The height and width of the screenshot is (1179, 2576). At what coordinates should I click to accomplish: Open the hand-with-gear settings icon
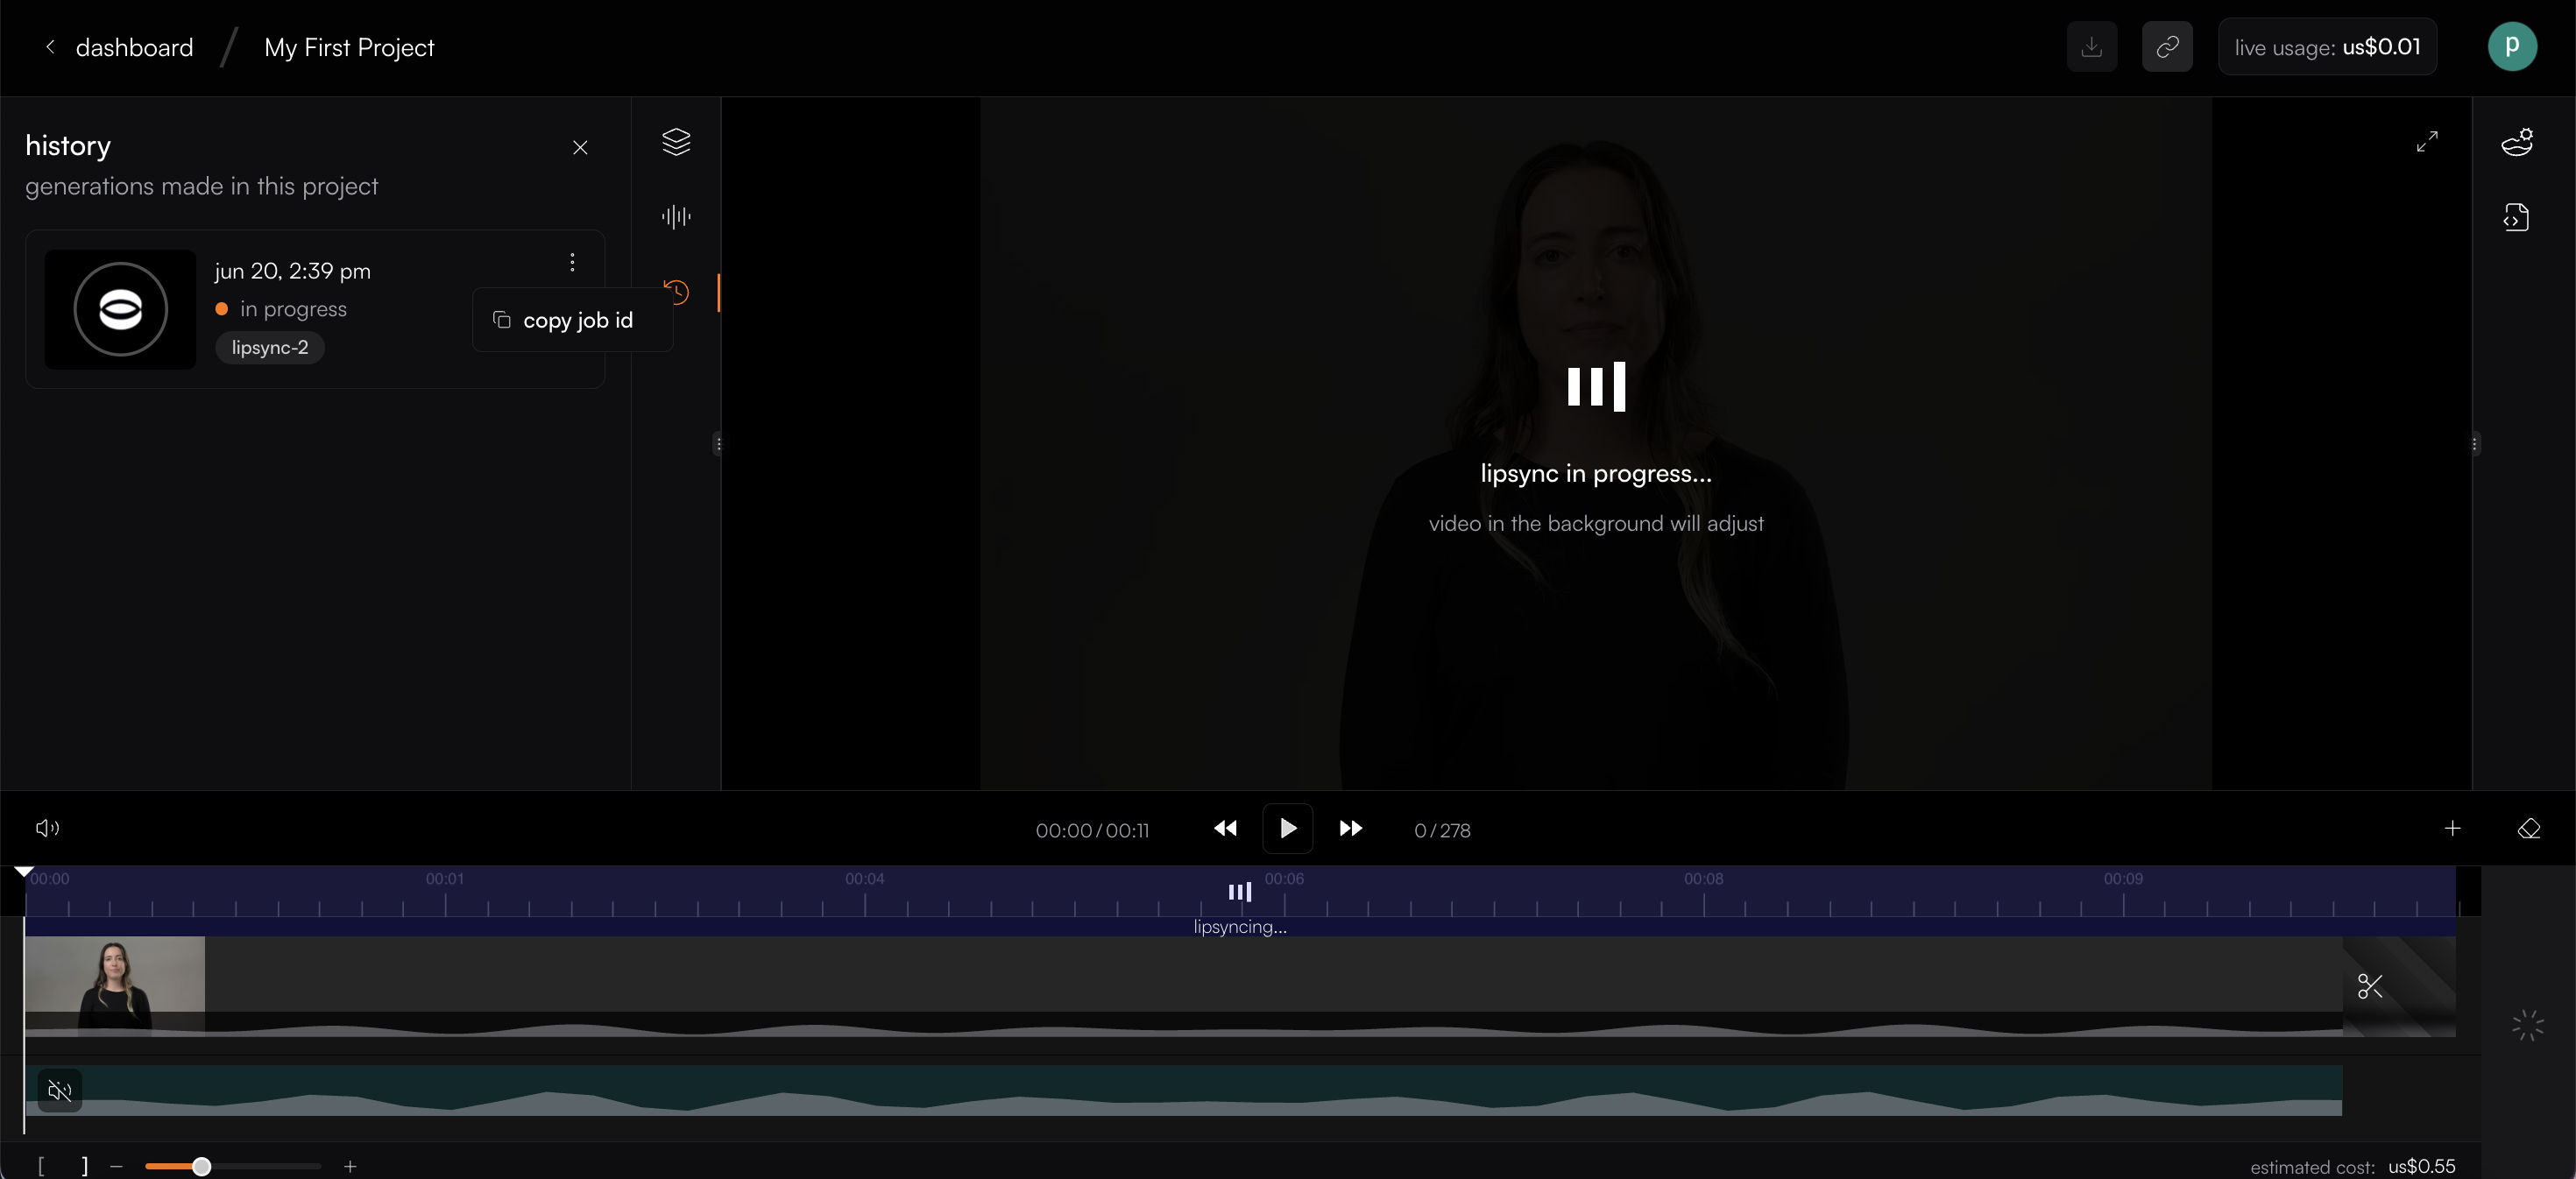click(2517, 142)
